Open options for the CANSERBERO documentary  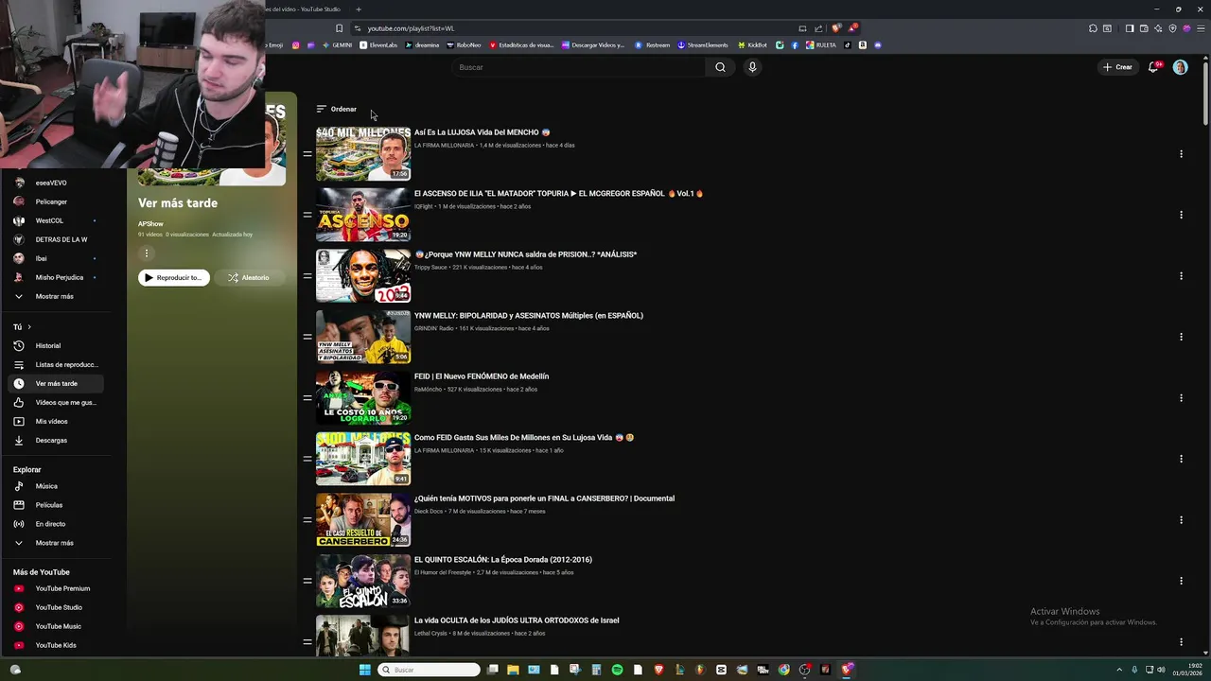point(1181,520)
